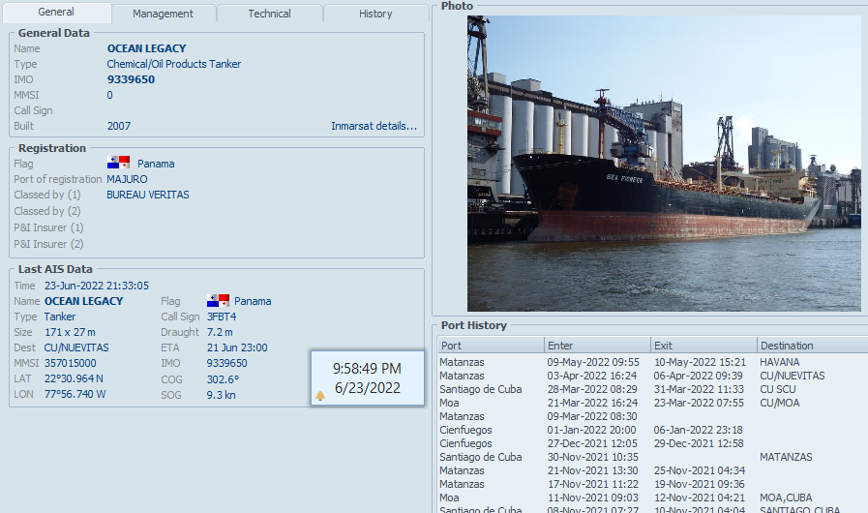
Task: Click the longitude value 77°56.740 W
Action: pyautogui.click(x=75, y=395)
